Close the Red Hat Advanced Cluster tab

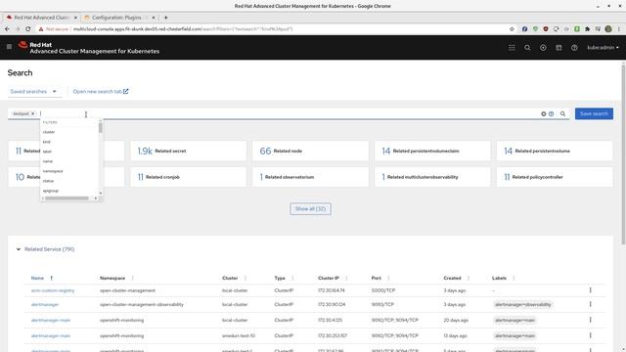click(x=75, y=18)
